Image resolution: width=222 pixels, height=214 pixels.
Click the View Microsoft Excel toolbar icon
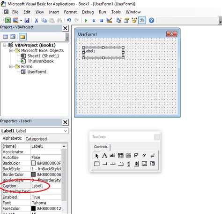[x=8, y=20]
